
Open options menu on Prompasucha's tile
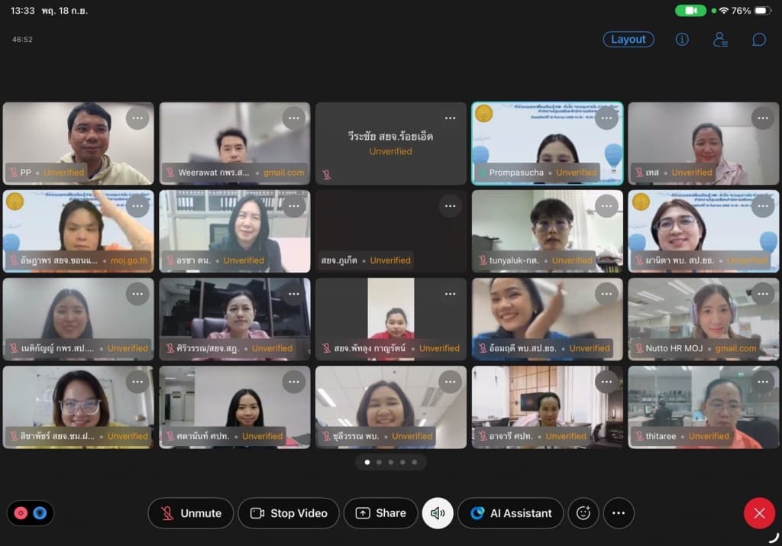tap(606, 118)
